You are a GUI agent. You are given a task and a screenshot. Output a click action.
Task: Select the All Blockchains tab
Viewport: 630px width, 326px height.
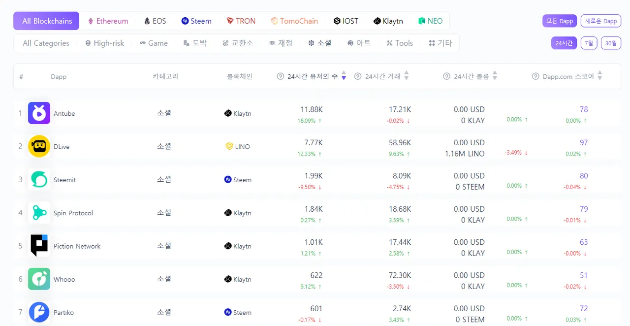46,21
